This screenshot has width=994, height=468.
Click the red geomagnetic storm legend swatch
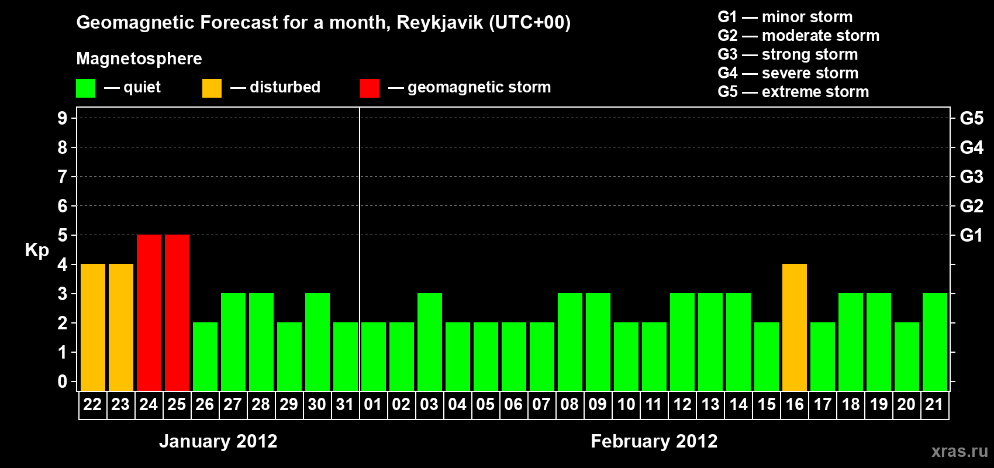(370, 88)
